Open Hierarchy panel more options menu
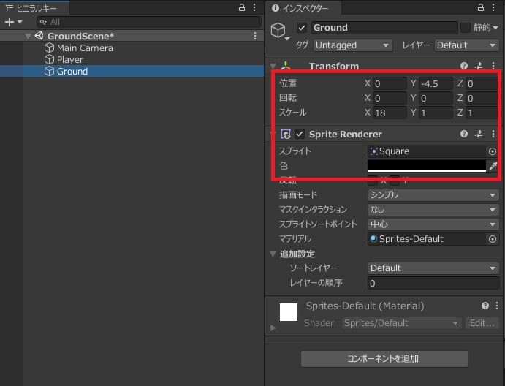Image resolution: width=505 pixels, height=386 pixels. coord(254,7)
